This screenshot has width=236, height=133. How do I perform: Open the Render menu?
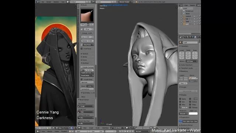tap(49, 2)
